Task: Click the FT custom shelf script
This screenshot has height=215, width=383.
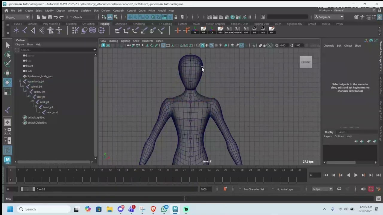Action: [x=195, y=30]
